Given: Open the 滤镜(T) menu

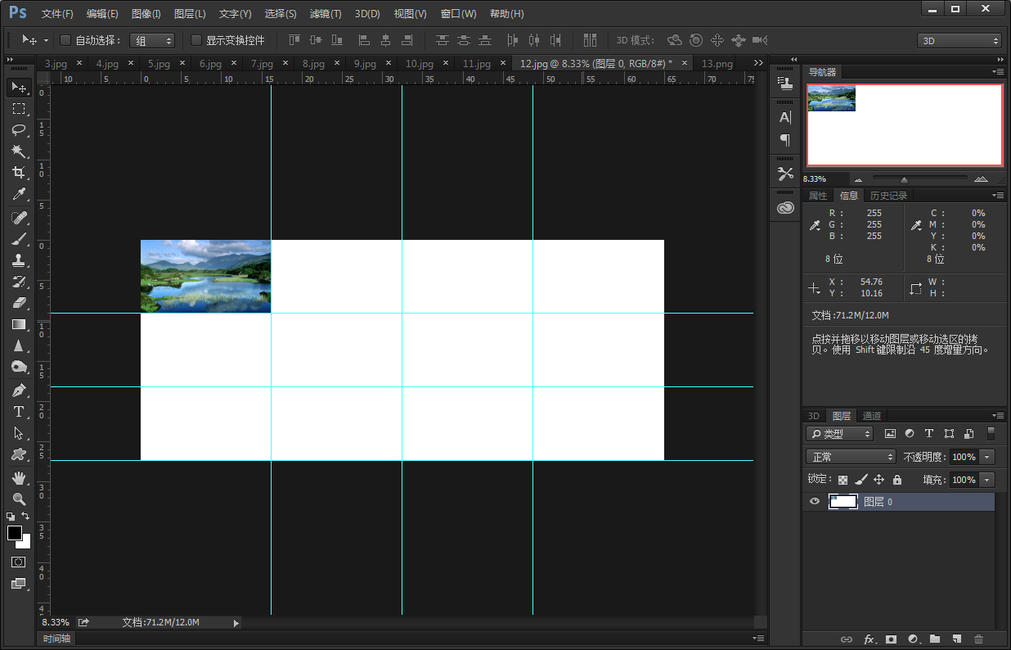Looking at the screenshot, I should [326, 14].
